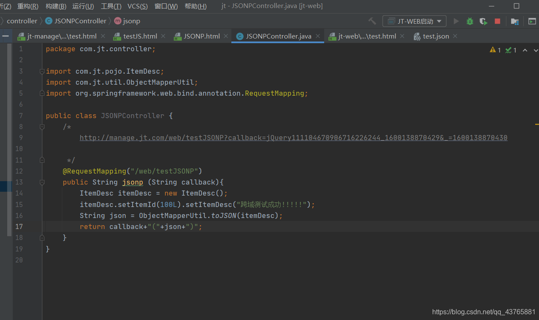Run with coverage shield icon
Image resolution: width=539 pixels, height=320 pixels.
(483, 21)
